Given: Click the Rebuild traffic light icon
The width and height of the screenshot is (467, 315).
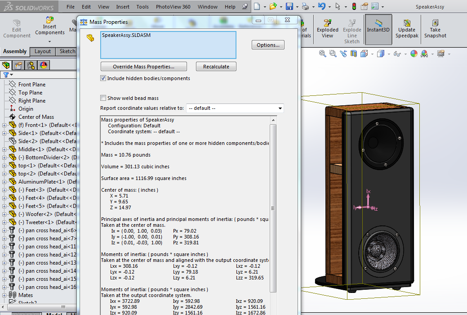Looking at the screenshot, I should pos(354,7).
